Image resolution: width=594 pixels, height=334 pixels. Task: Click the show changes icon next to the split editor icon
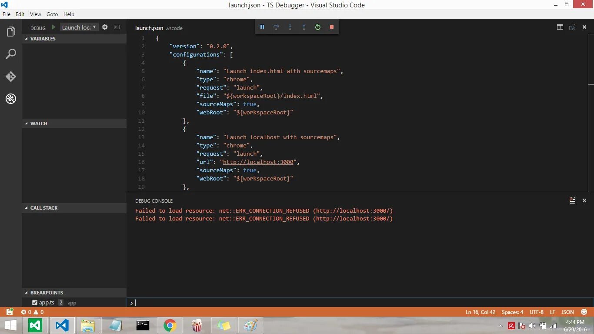[572, 27]
